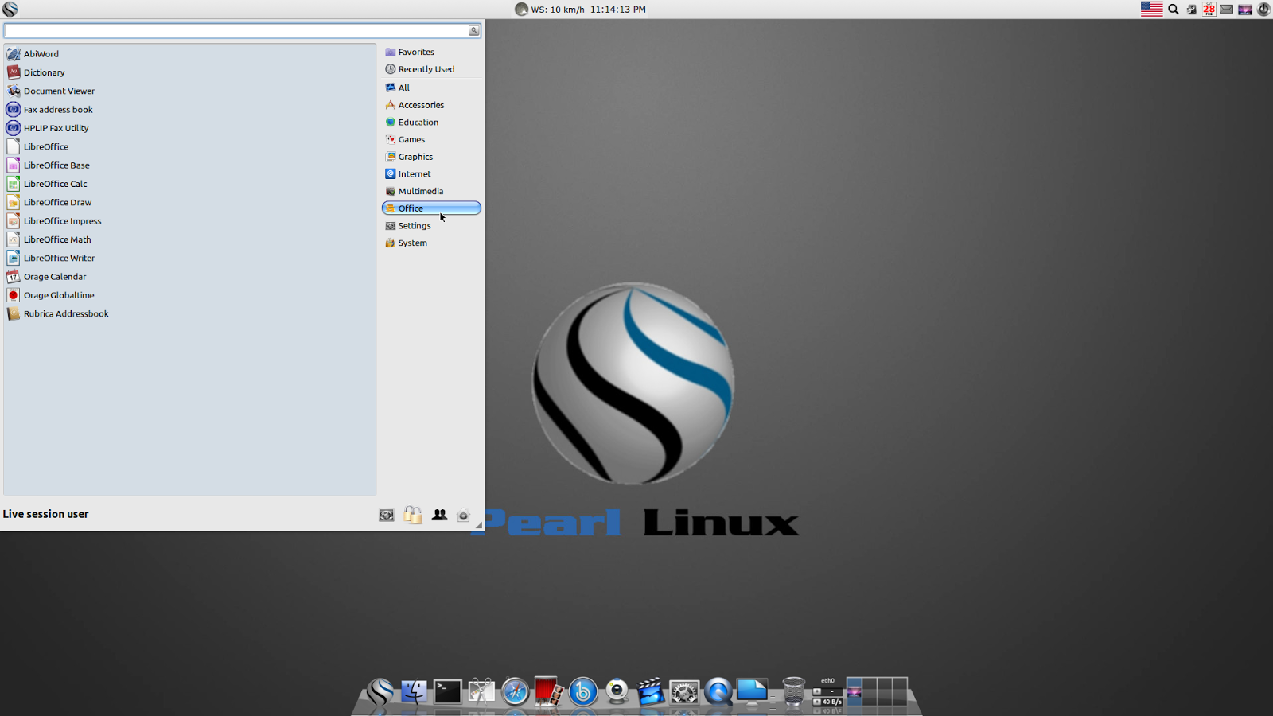Show the All applications category
Image resolution: width=1273 pixels, height=716 pixels.
(431, 88)
